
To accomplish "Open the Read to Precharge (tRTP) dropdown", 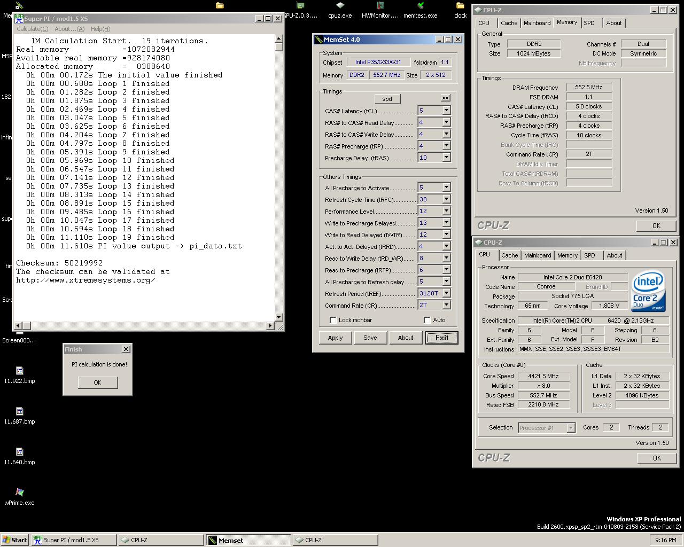I will 446,270.
